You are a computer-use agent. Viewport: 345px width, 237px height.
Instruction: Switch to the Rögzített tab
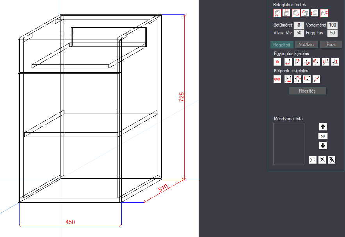(282, 45)
